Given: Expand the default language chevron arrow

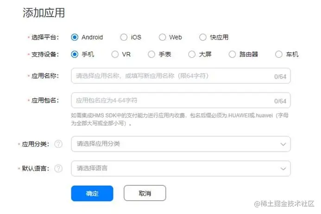Looking at the screenshot, I should click(x=283, y=169).
